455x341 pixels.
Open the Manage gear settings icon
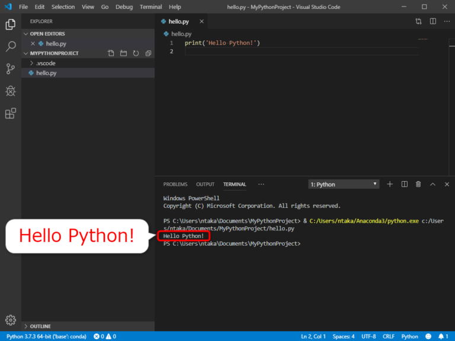[x=11, y=320]
